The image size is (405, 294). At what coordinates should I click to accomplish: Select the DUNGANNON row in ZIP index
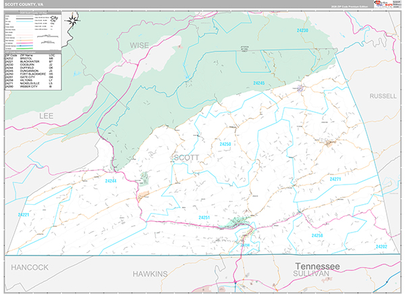coord(30,71)
